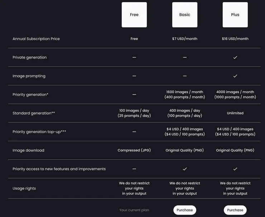
Task: Click the '$7 USD/month' Basic price
Action: pyautogui.click(x=184, y=39)
